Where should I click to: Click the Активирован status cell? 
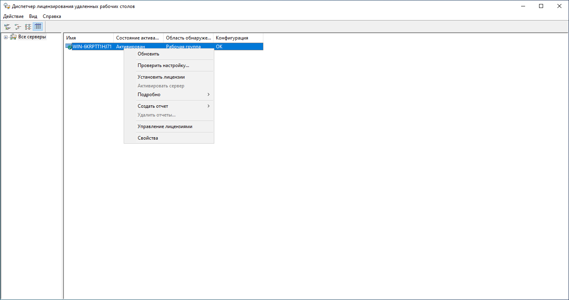pyautogui.click(x=130, y=47)
